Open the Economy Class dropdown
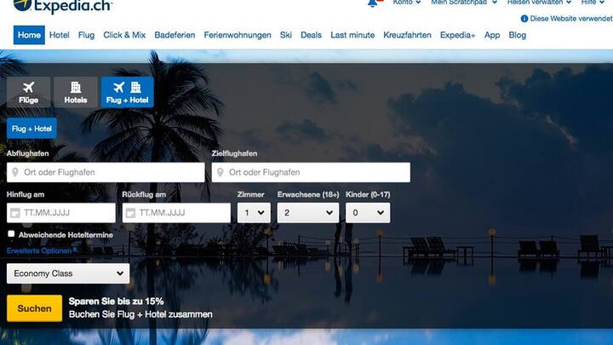 pos(68,273)
